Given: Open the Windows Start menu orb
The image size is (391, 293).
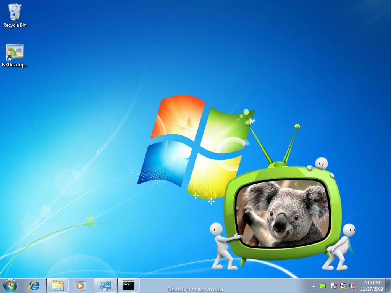Looking at the screenshot, I should pyautogui.click(x=10, y=285).
